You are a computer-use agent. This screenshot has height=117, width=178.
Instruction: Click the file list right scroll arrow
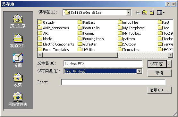coord(170,55)
